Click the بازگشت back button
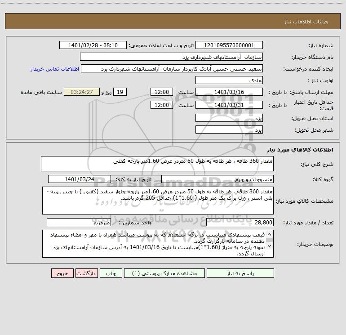 (86, 273)
